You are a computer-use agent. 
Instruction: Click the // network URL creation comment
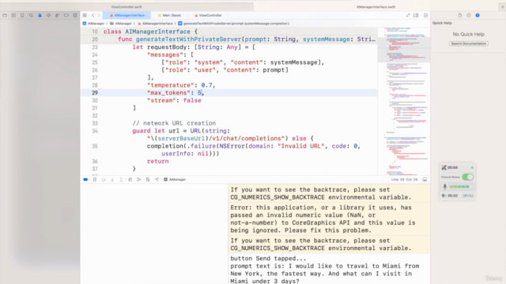pyautogui.click(x=174, y=123)
